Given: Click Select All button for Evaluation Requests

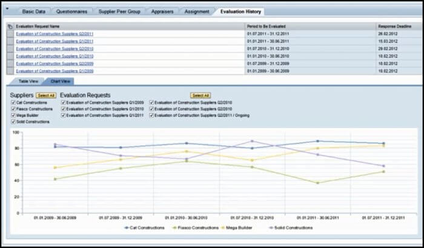Looking at the screenshot, I should click(200, 96).
